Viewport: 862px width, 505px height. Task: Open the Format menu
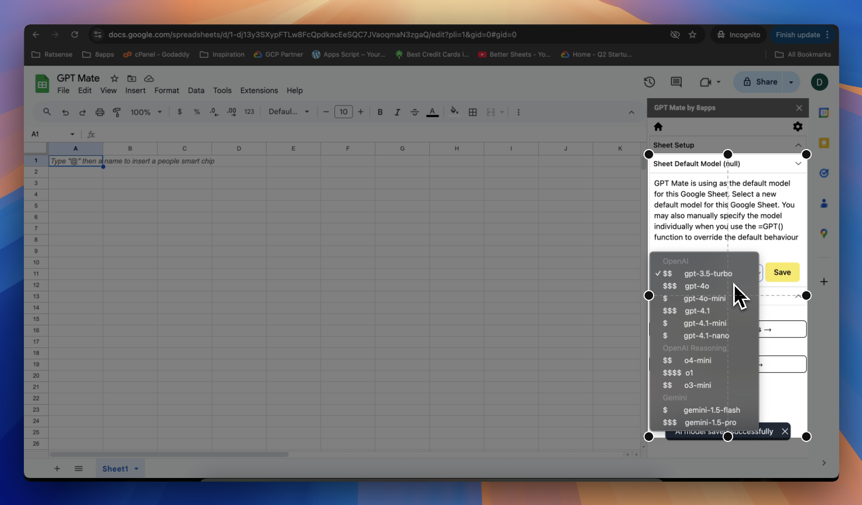[x=166, y=90]
